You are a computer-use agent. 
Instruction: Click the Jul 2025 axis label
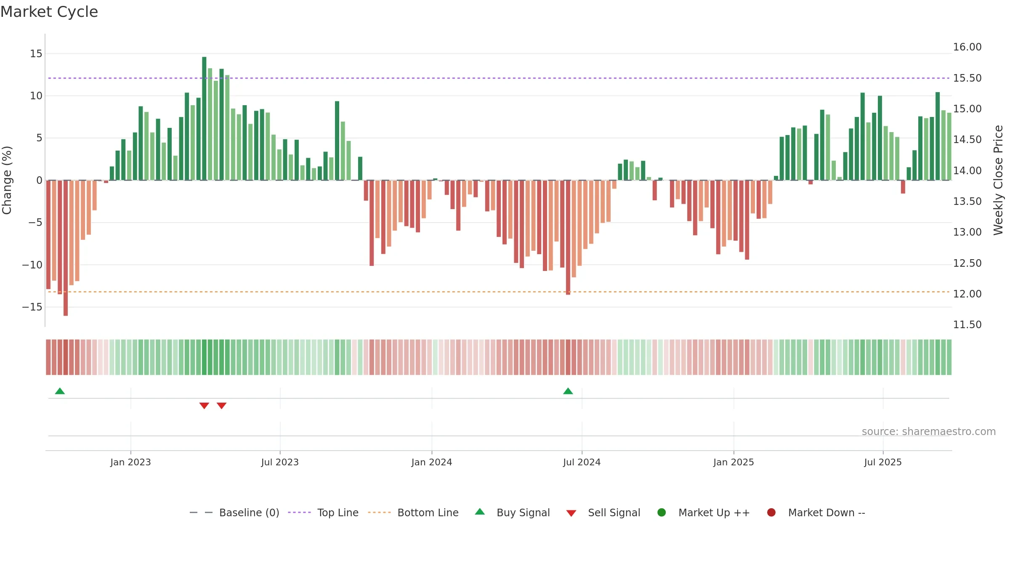883,462
